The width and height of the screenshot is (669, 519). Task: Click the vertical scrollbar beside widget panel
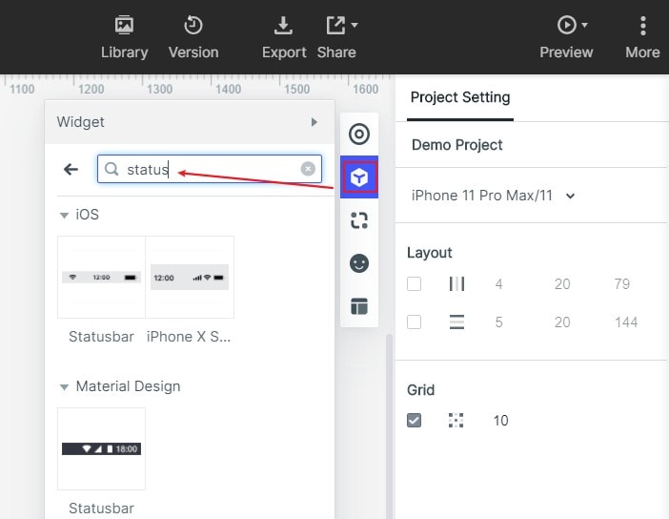(389, 426)
